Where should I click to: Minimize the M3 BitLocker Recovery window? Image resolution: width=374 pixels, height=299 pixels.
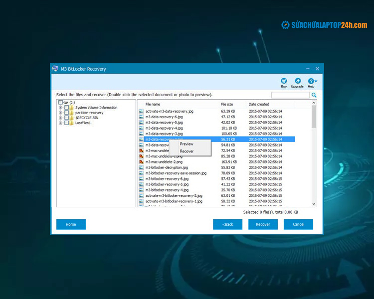tap(308, 69)
